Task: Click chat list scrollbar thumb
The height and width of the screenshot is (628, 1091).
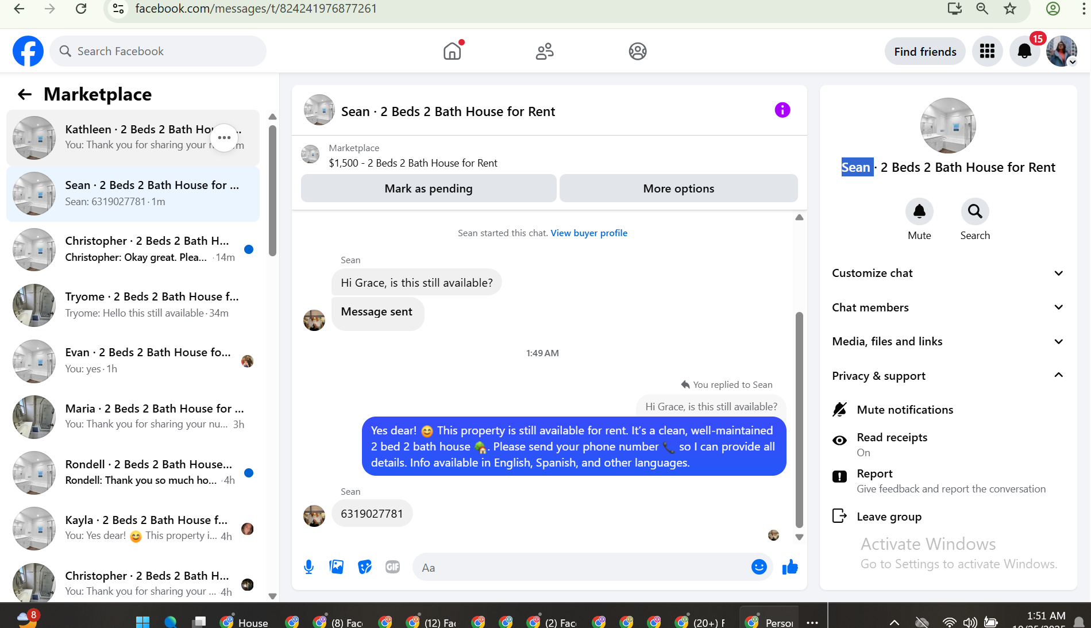Action: click(272, 190)
